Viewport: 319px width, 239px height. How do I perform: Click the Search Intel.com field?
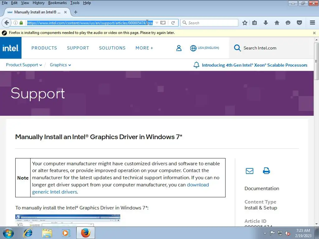click(x=260, y=48)
